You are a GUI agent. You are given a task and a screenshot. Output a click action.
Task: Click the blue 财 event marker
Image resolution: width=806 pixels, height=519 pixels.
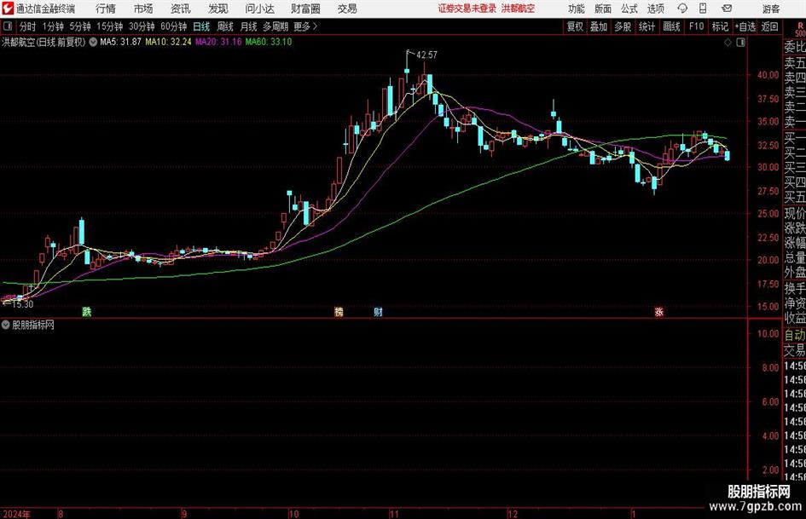click(x=379, y=311)
